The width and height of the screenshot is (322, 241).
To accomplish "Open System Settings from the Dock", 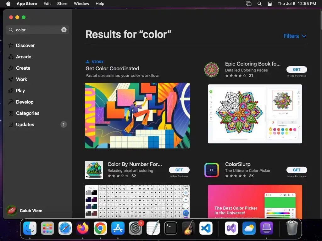I will click(x=136, y=228).
